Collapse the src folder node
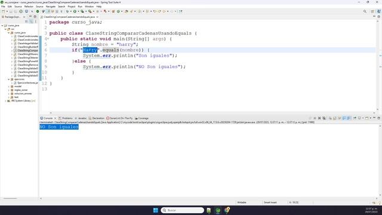382x215 pixels. click(5, 29)
